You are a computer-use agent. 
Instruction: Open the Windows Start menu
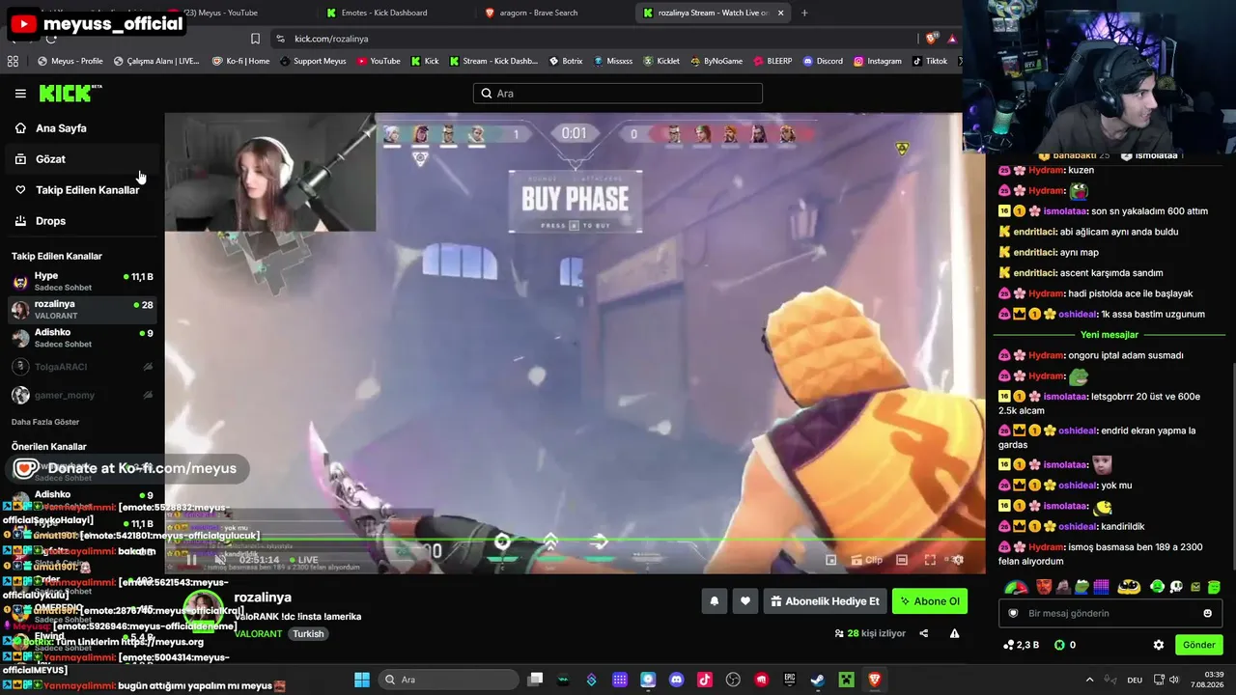[361, 680]
